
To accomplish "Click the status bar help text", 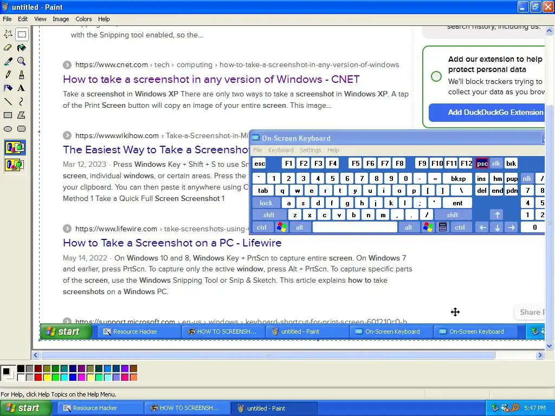I will click(x=59, y=394).
